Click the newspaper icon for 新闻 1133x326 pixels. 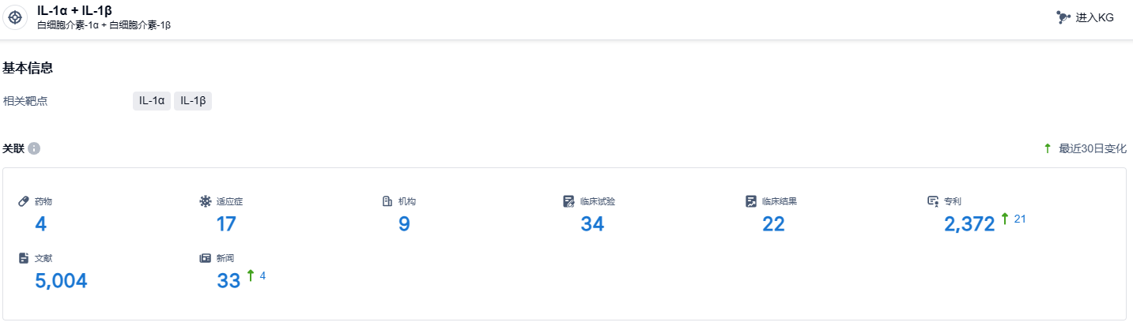click(206, 258)
